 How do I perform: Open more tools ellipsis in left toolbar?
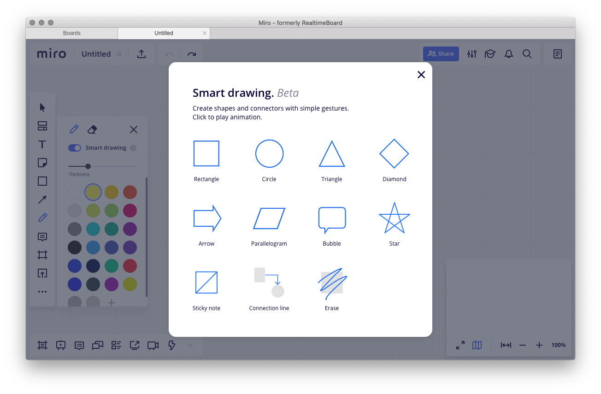[42, 292]
